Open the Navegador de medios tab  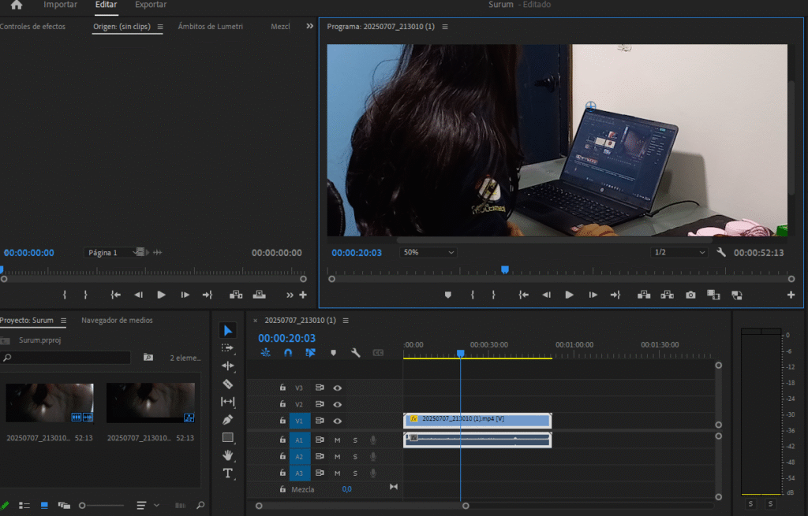117,321
